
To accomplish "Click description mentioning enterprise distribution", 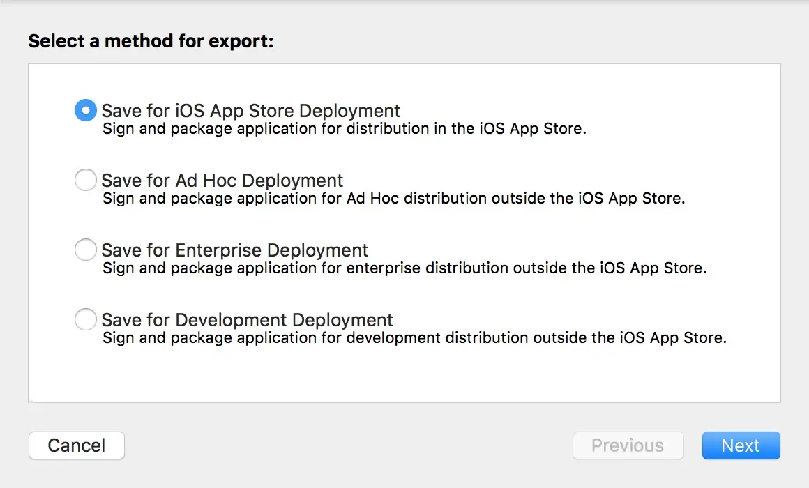I will tap(404, 268).
